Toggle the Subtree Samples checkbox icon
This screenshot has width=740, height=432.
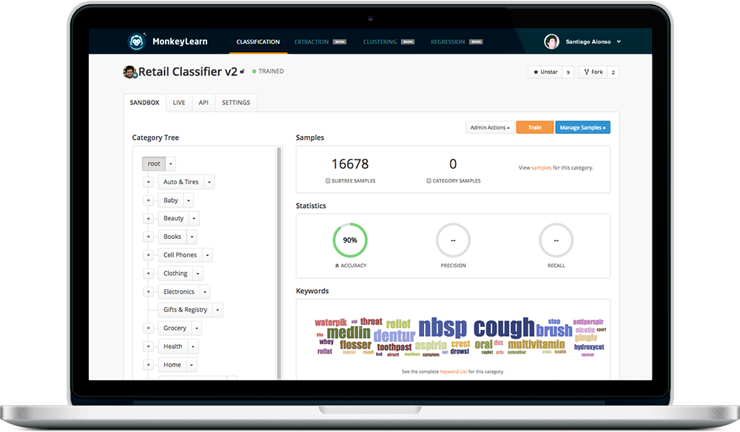point(328,180)
